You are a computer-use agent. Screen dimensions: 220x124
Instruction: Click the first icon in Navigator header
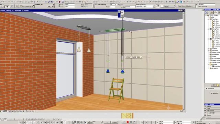pyautogui.click(x=206, y=12)
